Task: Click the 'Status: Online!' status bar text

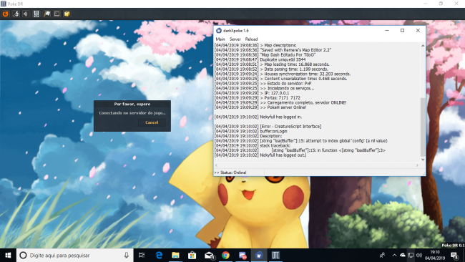Action: (x=230, y=173)
